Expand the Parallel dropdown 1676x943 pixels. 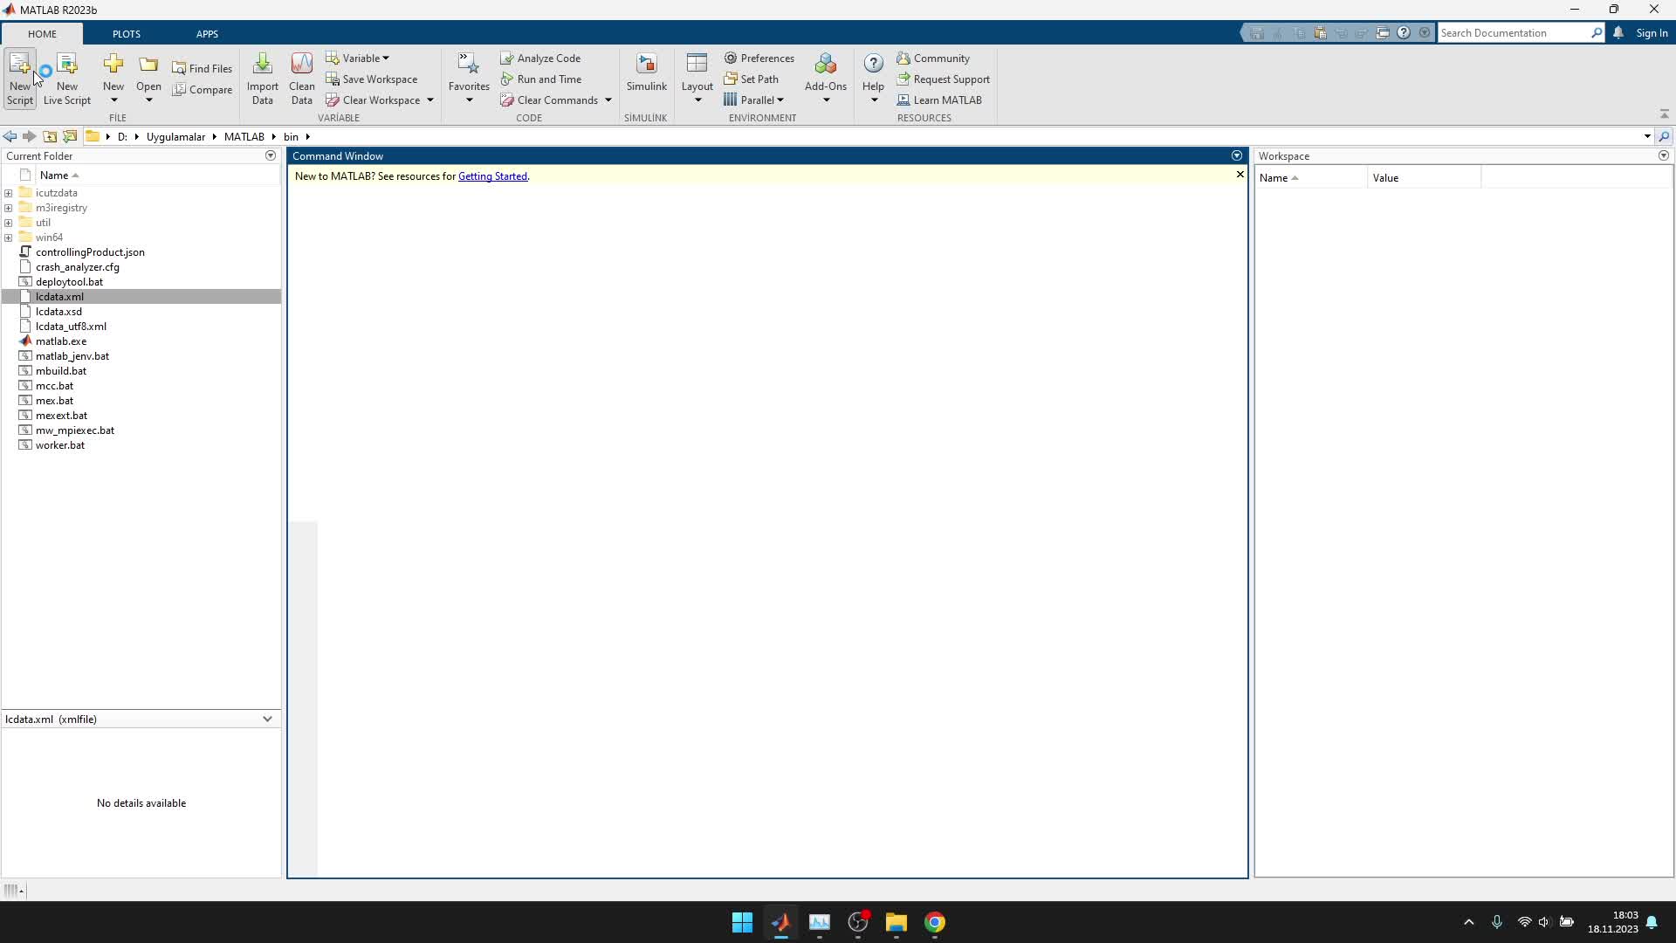point(754,100)
